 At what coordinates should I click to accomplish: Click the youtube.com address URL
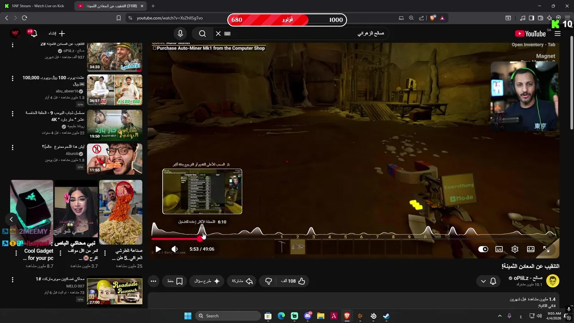tap(170, 18)
